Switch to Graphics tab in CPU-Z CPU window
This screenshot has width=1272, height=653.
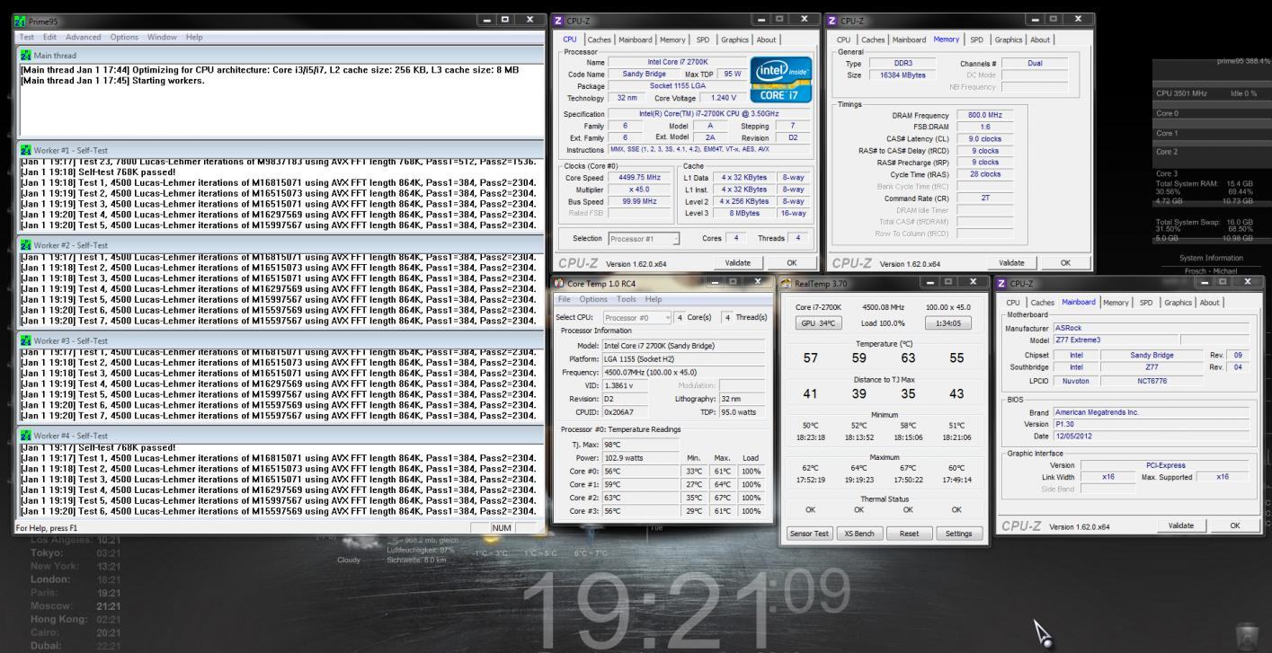[x=734, y=40]
